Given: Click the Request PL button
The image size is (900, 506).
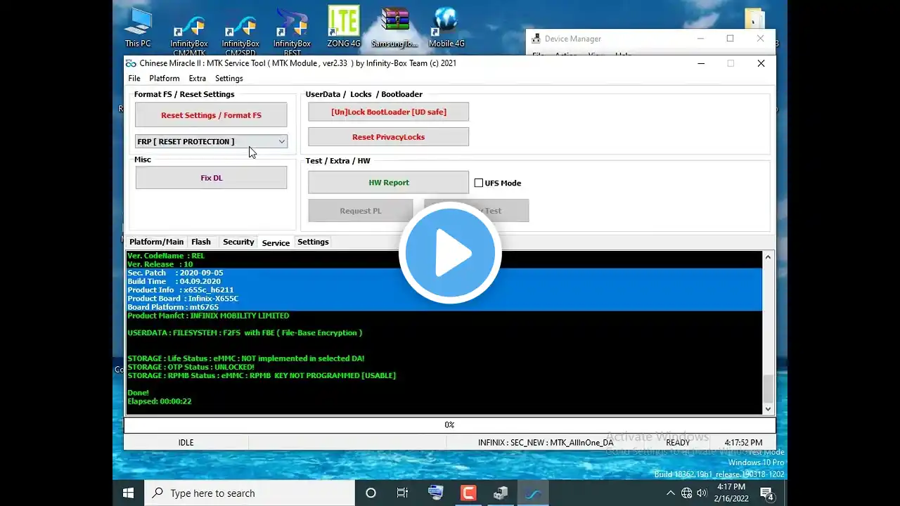Looking at the screenshot, I should coord(360,211).
